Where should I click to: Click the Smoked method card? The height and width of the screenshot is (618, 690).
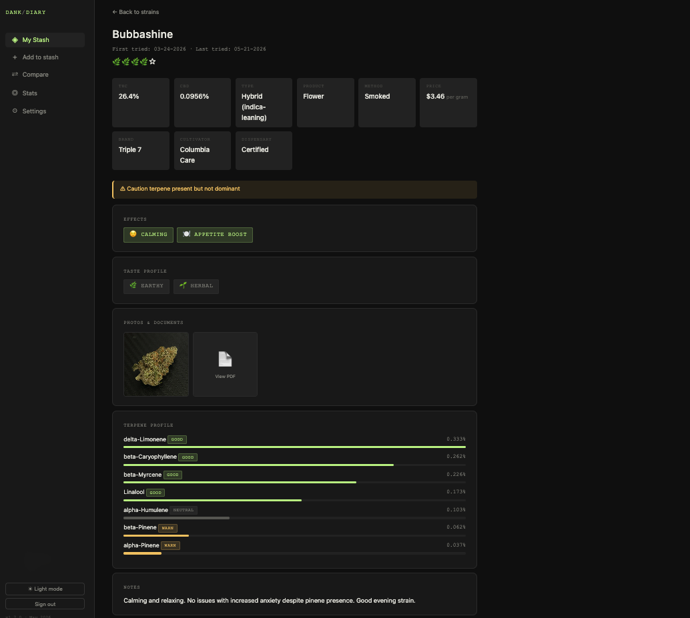[x=387, y=103]
